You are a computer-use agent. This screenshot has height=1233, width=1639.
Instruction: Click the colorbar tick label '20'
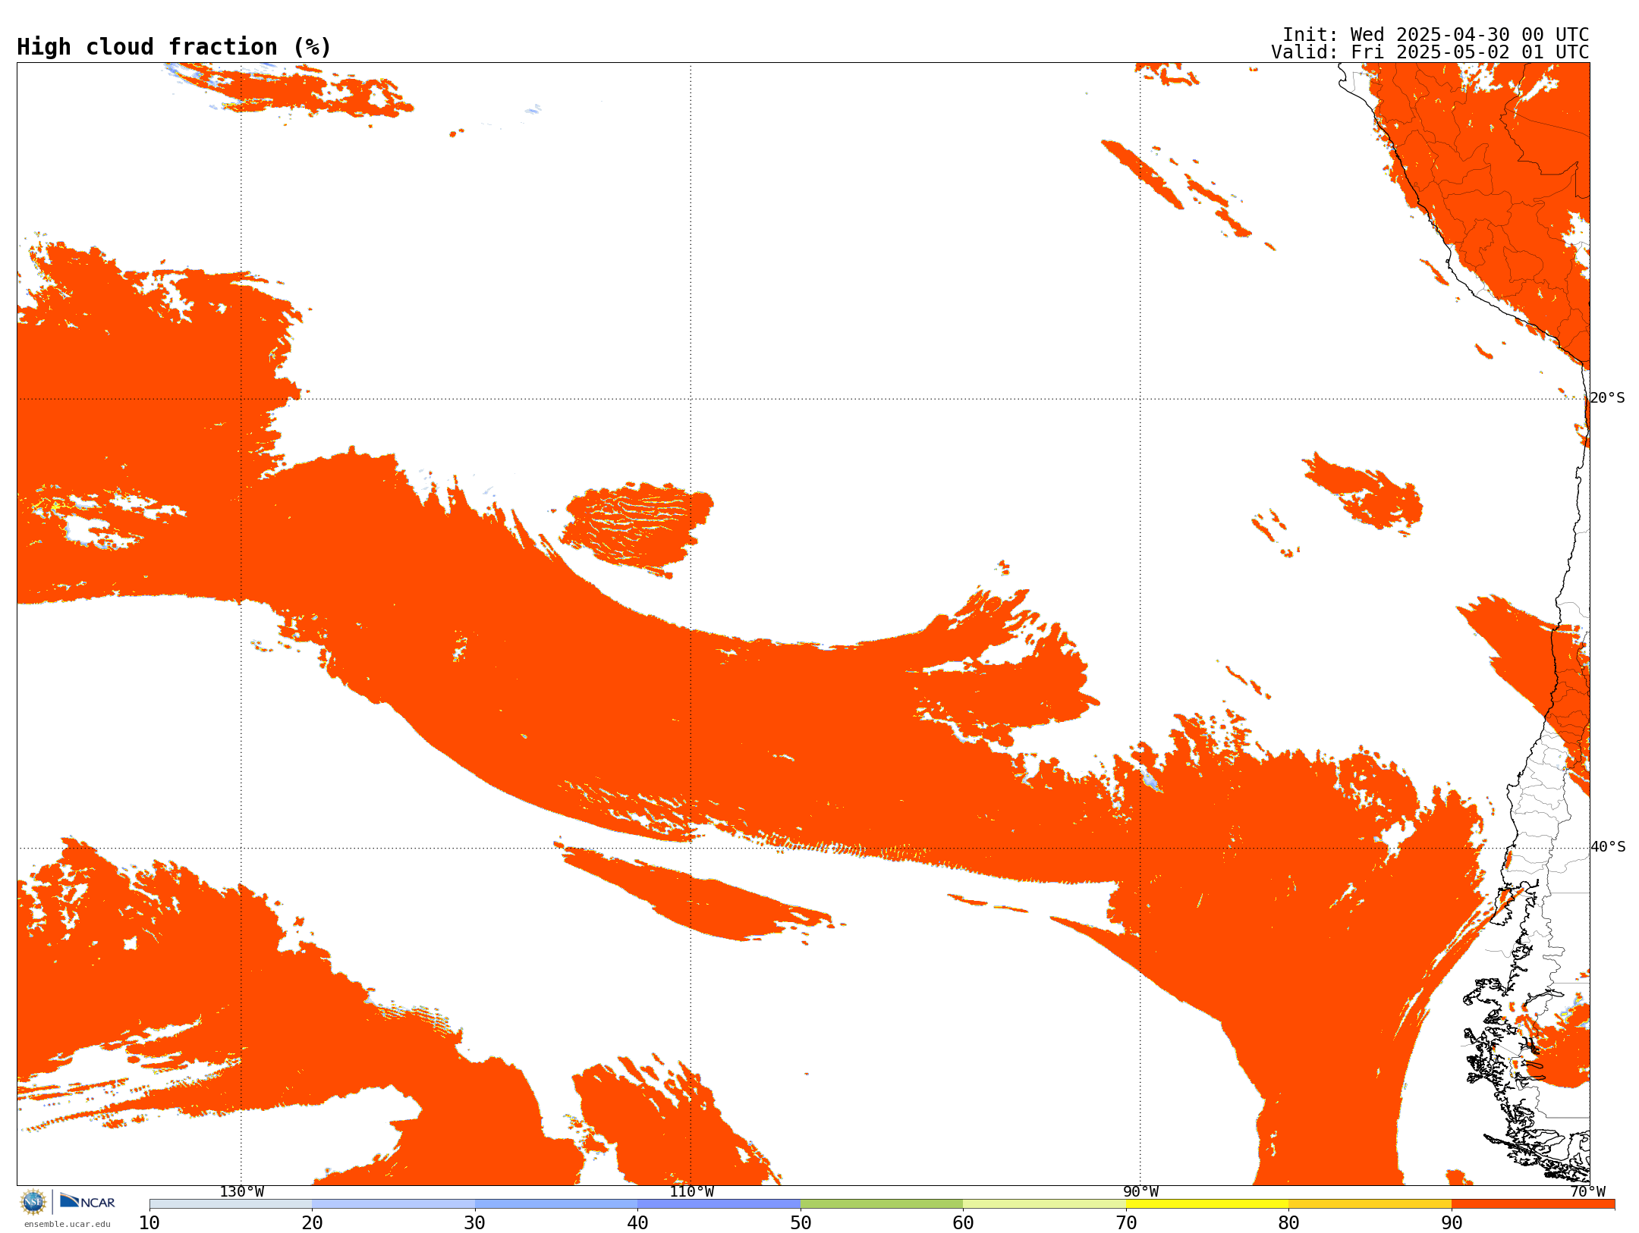312,1222
